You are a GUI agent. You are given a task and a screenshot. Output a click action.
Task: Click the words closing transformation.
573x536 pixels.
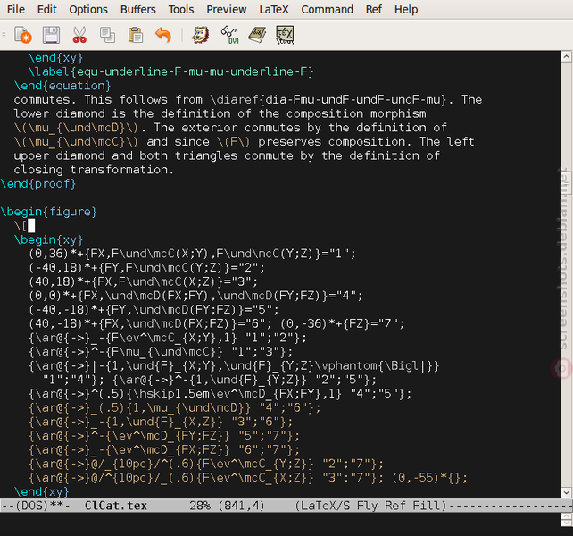click(x=90, y=170)
